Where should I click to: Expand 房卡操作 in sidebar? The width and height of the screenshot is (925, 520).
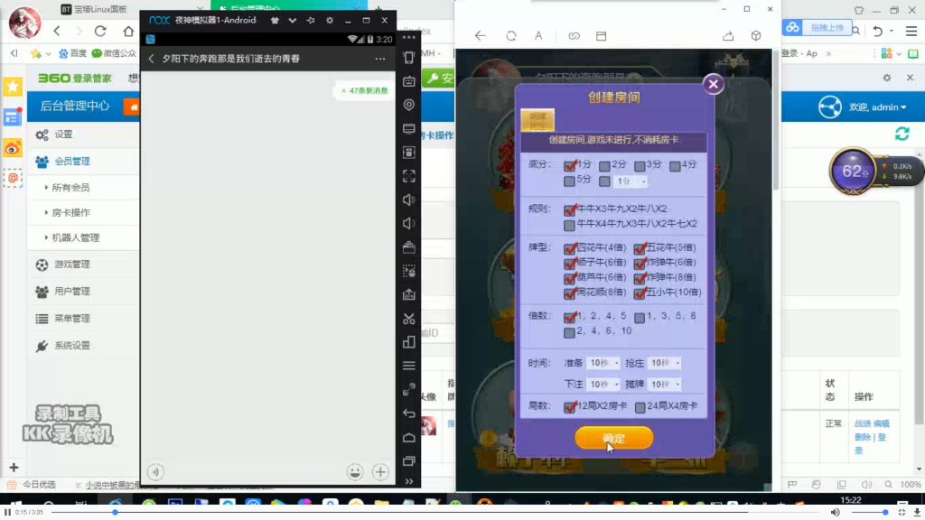coord(70,212)
